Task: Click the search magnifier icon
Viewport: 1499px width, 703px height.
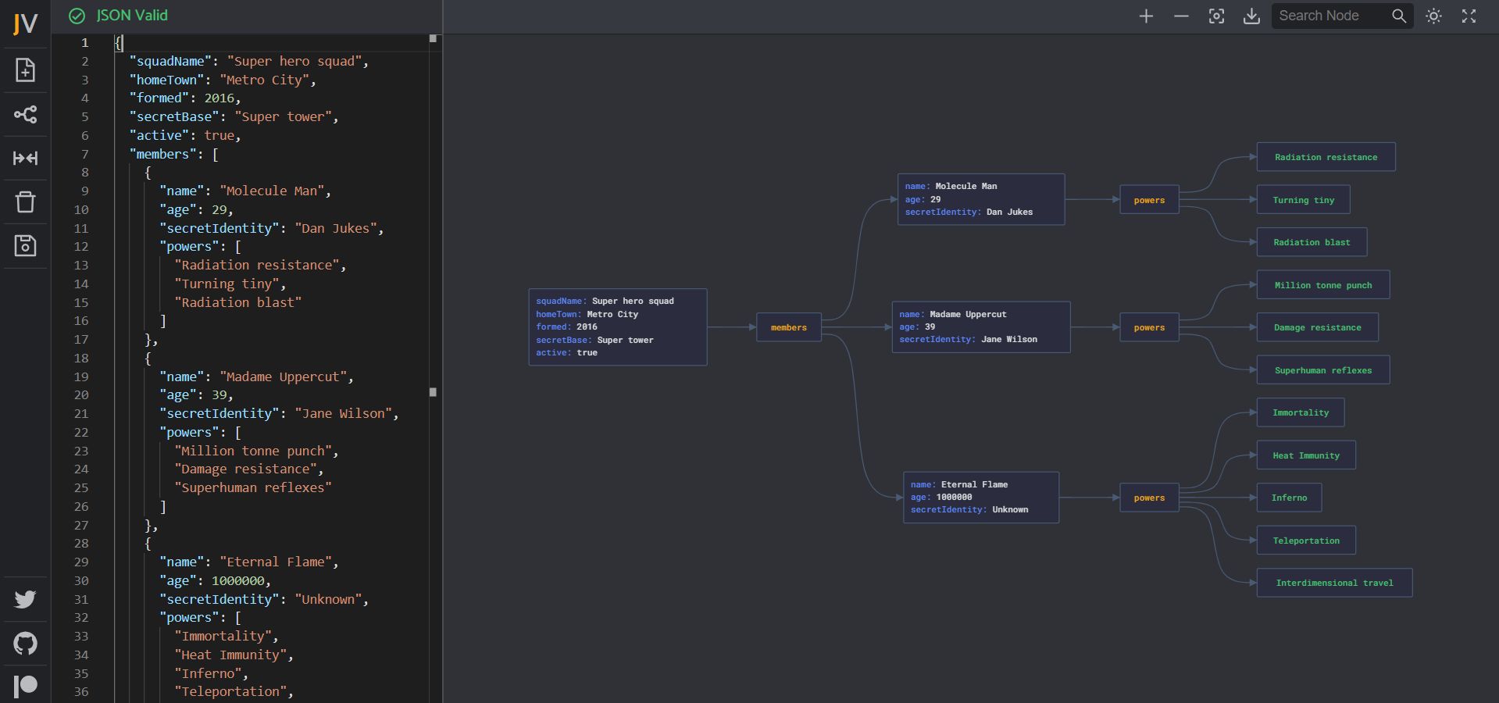Action: pos(1399,16)
